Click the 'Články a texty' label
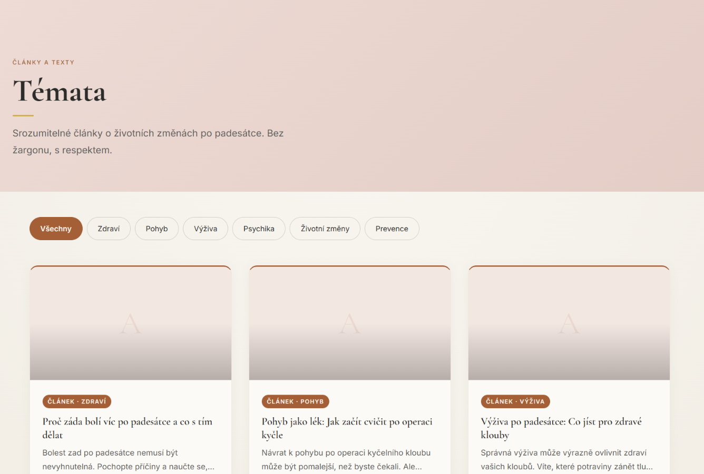Image resolution: width=704 pixels, height=474 pixels. [44, 62]
